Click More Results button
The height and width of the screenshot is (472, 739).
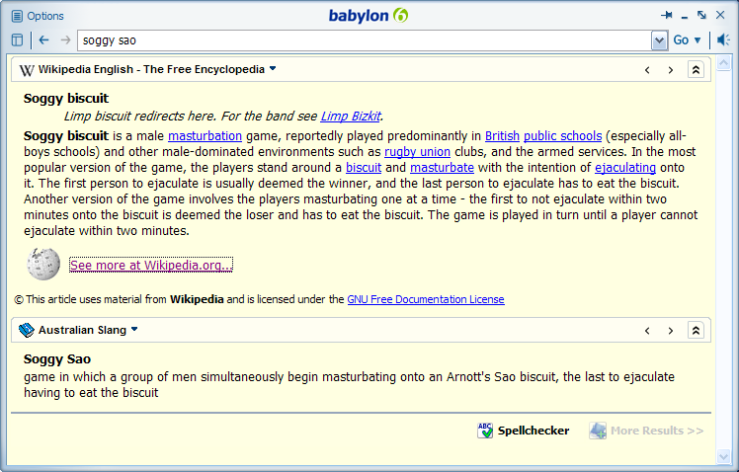[x=646, y=431]
